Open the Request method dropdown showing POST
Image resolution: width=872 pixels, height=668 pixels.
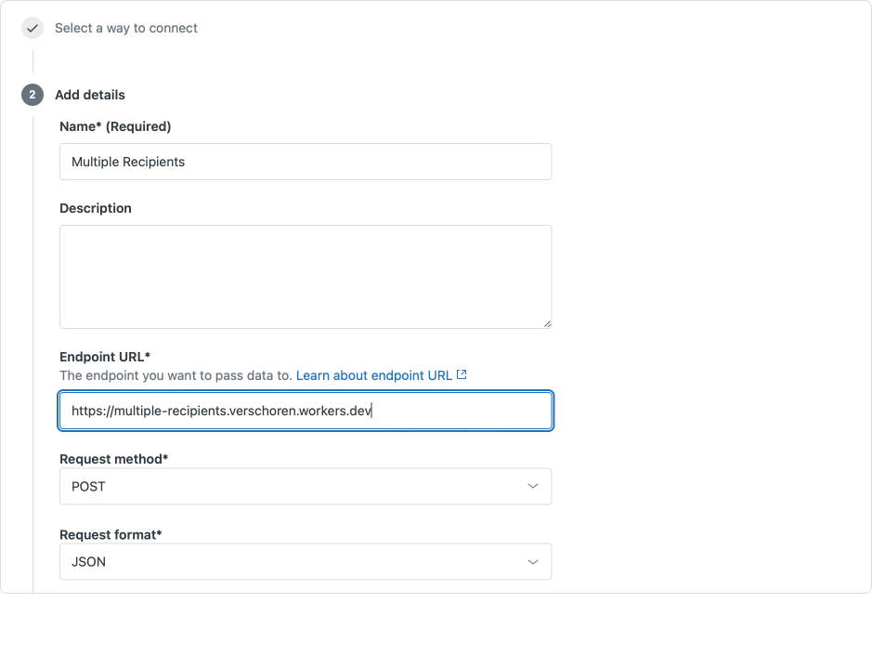305,486
